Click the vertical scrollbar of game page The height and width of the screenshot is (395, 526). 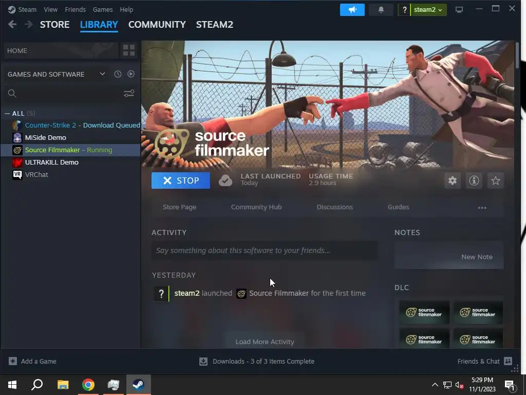[x=518, y=55]
